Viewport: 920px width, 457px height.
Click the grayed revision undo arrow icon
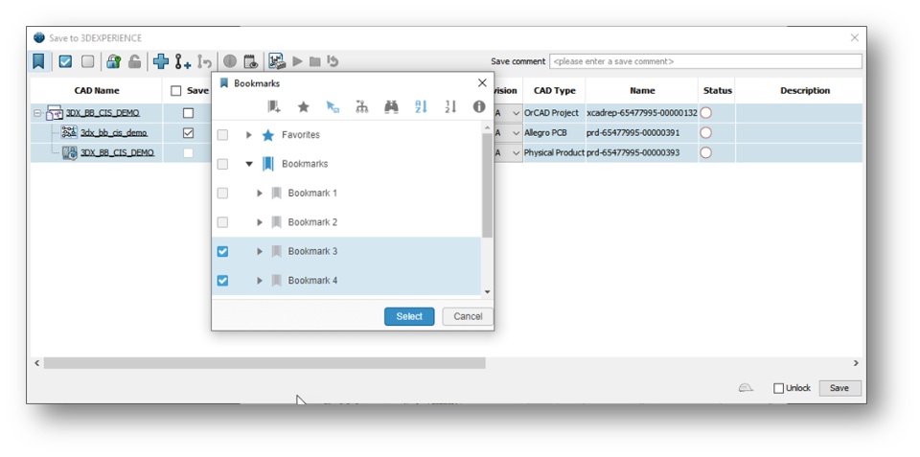coord(204,61)
